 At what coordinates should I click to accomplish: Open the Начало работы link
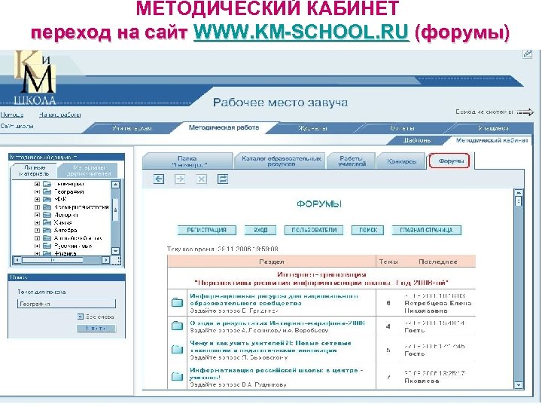point(60,115)
